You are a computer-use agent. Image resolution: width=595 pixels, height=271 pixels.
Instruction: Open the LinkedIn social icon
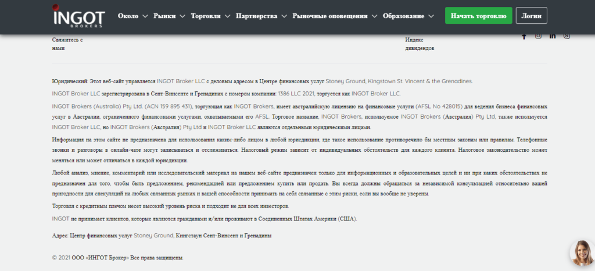[553, 35]
